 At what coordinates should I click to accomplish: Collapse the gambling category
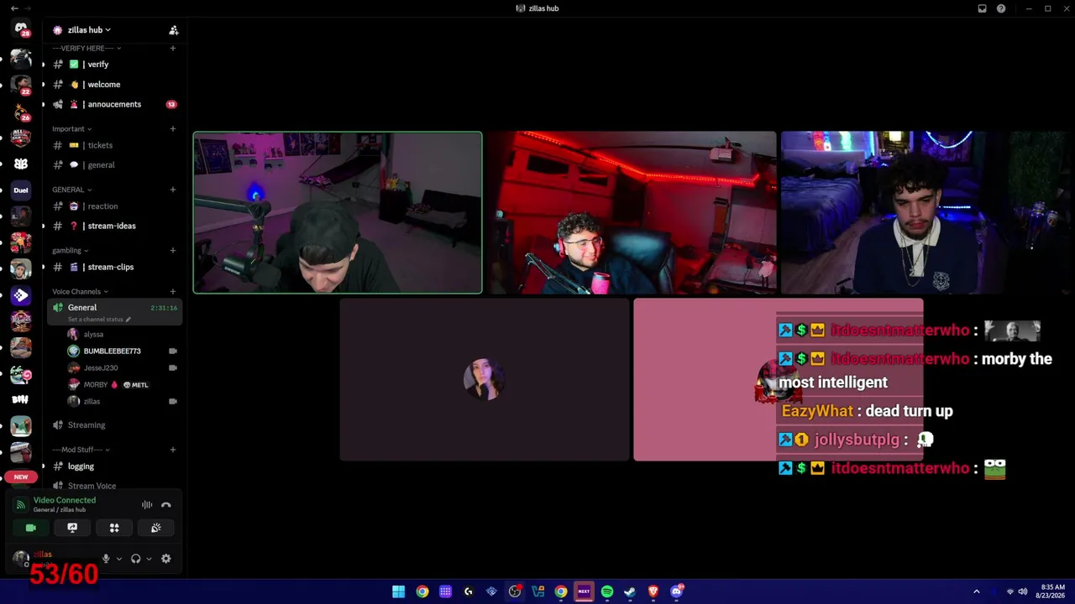tap(71, 250)
